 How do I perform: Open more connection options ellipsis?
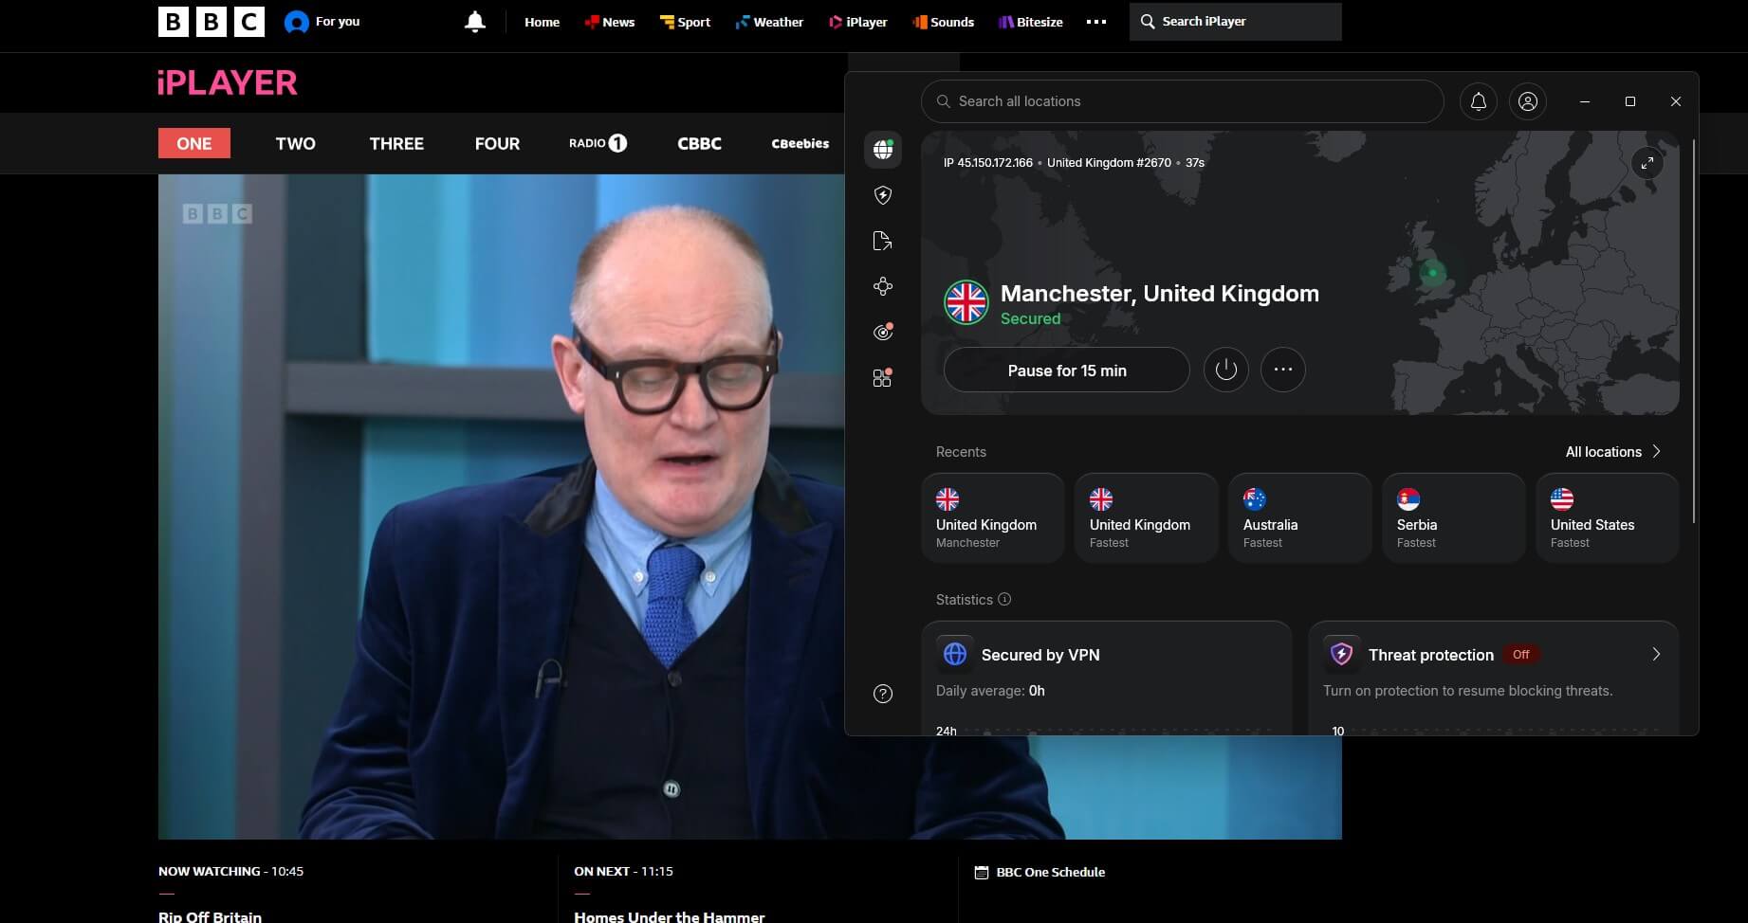[1283, 370]
